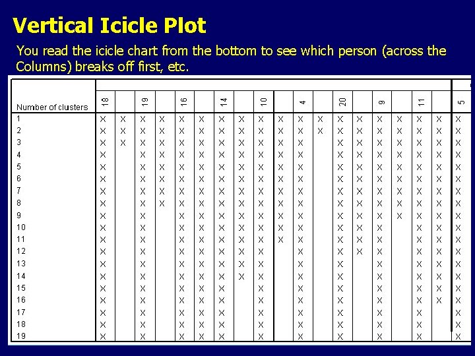Click the word 'Columns)' in the subtitle

point(44,67)
